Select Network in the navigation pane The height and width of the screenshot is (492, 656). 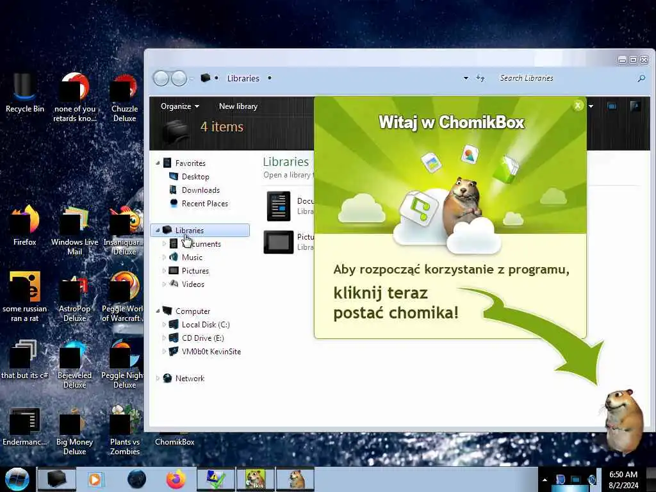(190, 378)
